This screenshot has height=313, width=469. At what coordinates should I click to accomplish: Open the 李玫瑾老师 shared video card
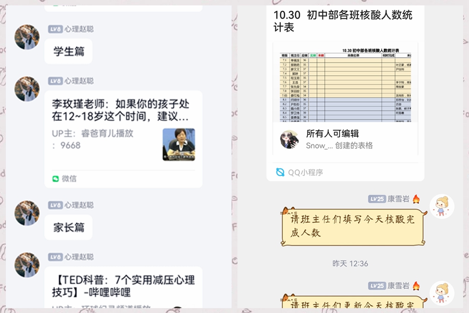(124, 139)
